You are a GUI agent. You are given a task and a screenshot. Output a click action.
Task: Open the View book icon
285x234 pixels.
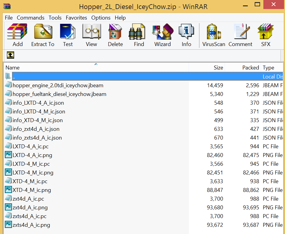click(x=91, y=32)
